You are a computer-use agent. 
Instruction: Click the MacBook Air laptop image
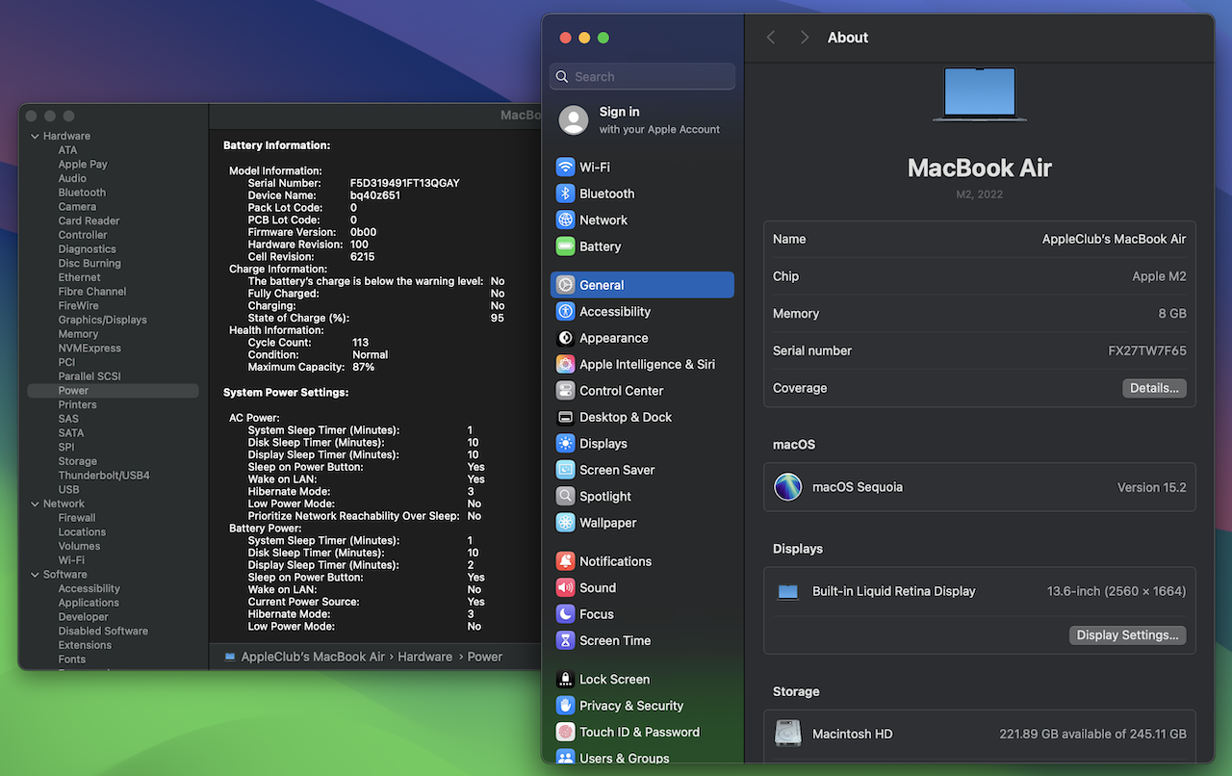click(980, 93)
